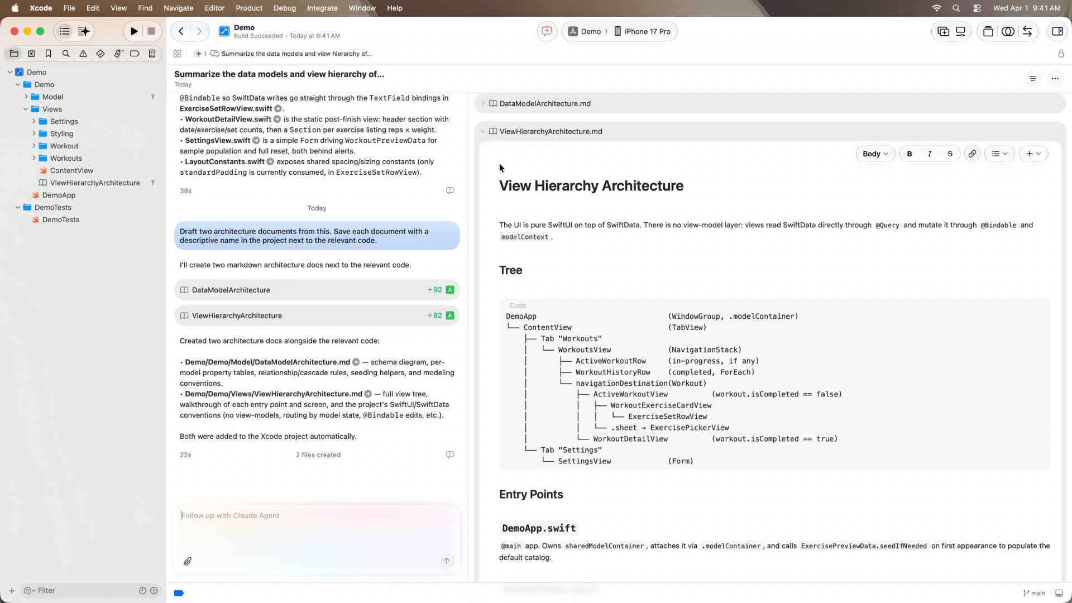Image resolution: width=1072 pixels, height=603 pixels.
Task: Select ContentView in navigator
Action: (71, 170)
